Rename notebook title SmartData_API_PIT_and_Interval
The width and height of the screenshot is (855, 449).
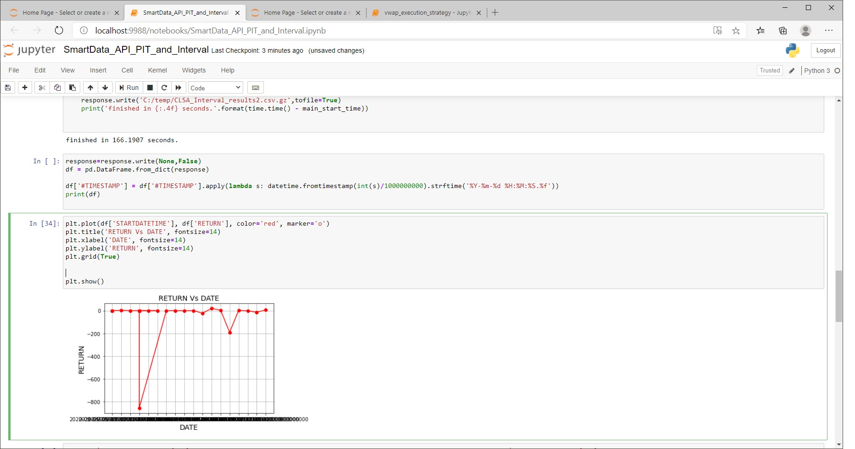pos(136,50)
